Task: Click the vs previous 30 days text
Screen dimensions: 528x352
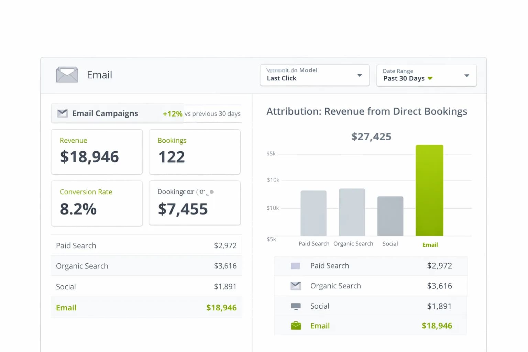Action: click(212, 114)
